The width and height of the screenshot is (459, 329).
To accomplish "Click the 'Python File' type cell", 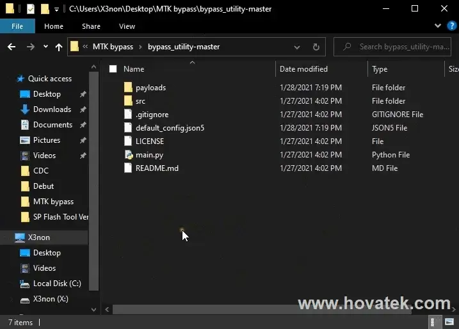I will tap(391, 155).
